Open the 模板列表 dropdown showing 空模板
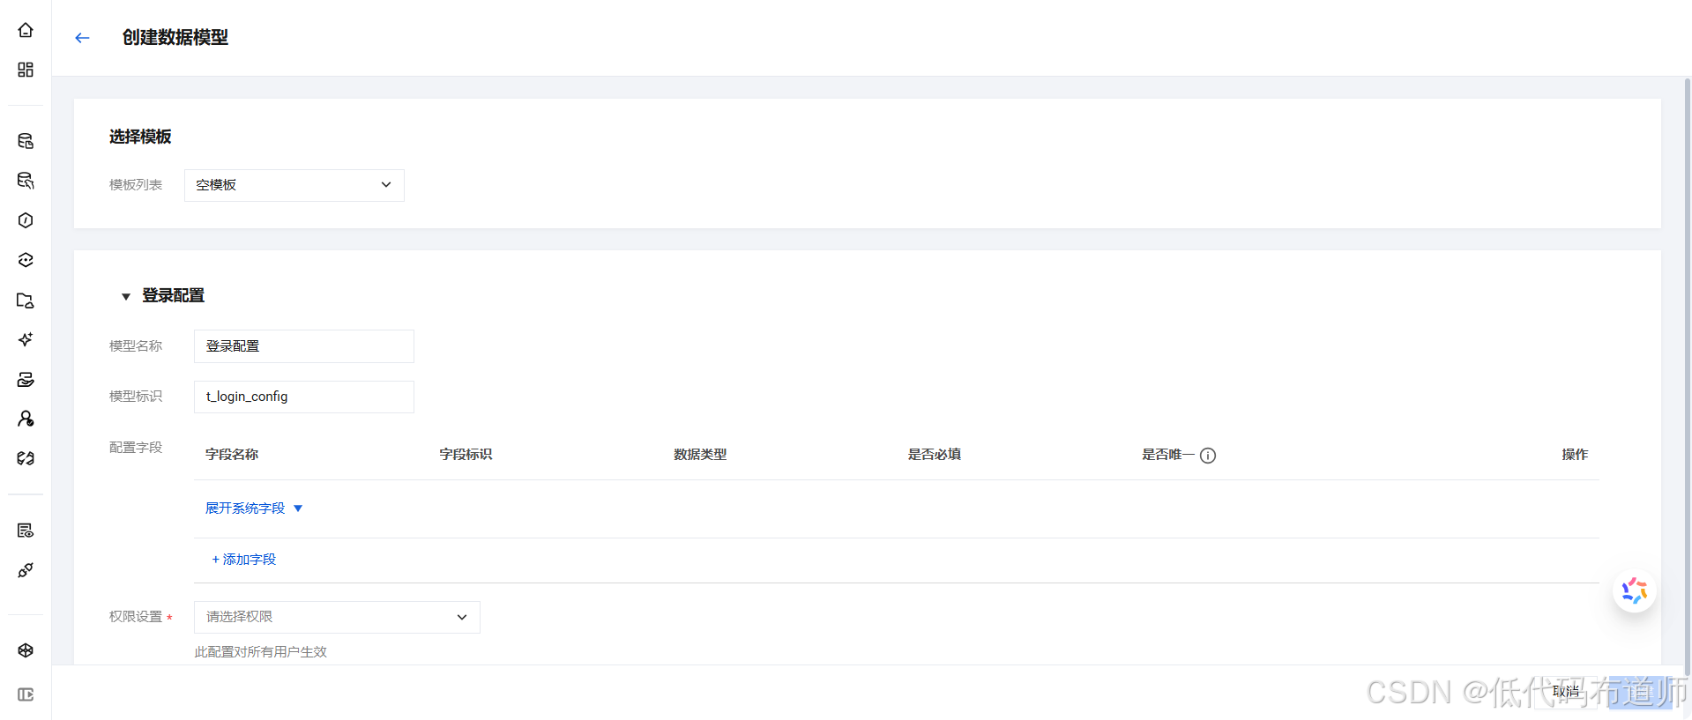 [294, 185]
